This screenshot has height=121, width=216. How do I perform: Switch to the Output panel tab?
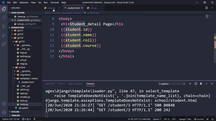pyautogui.click(x=61, y=84)
